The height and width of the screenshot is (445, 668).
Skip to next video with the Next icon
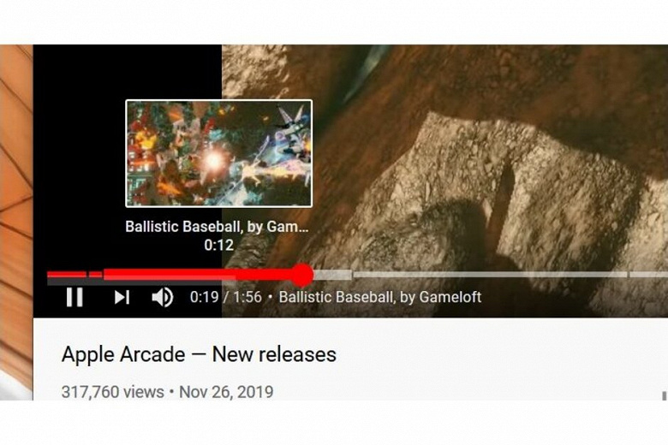(x=122, y=297)
